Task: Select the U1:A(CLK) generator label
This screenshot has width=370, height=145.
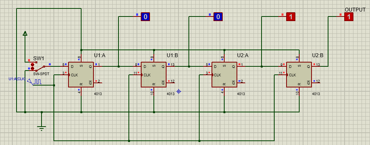Action: click(17, 79)
